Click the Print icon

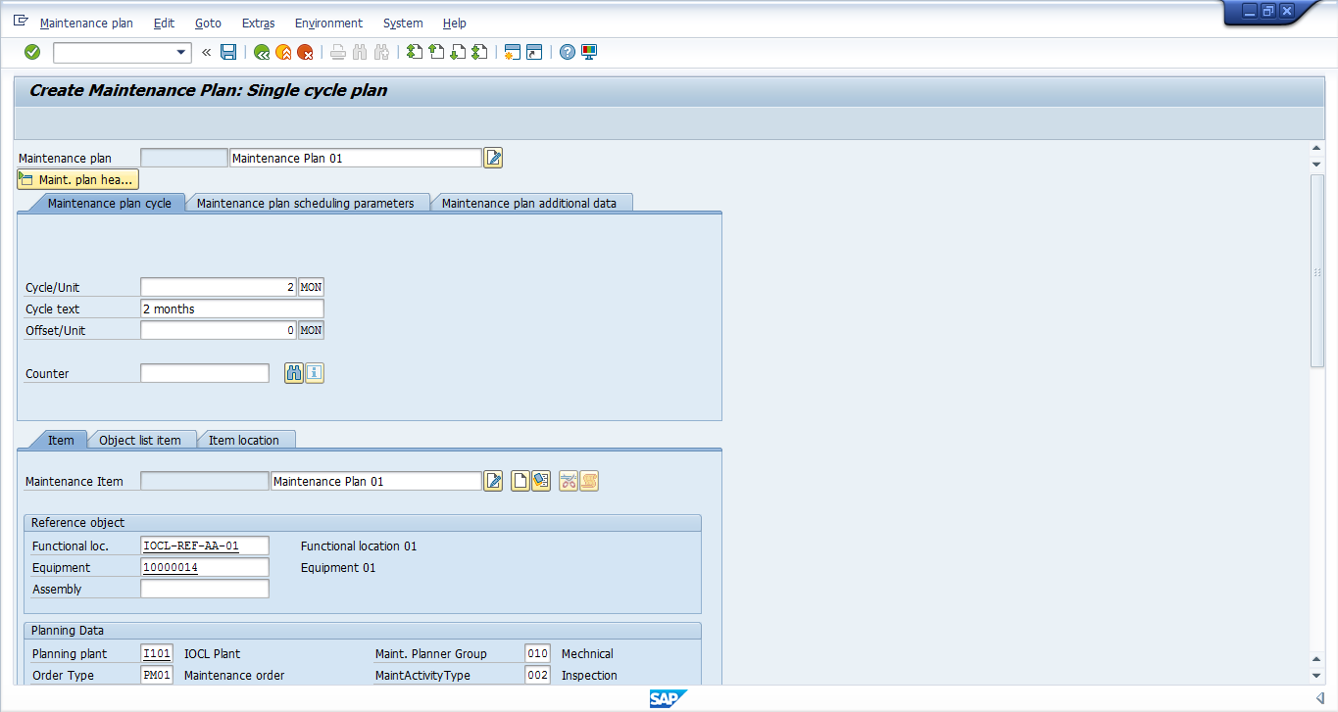click(338, 52)
